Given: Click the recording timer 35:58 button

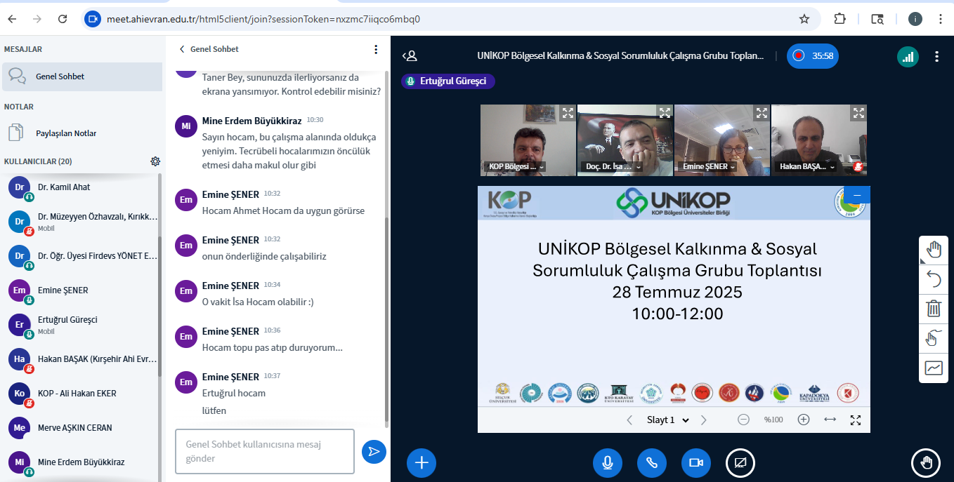Looking at the screenshot, I should (x=813, y=56).
